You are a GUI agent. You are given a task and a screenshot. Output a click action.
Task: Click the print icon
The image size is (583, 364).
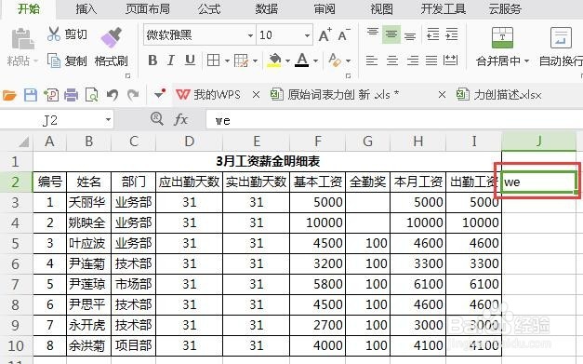tap(71, 95)
